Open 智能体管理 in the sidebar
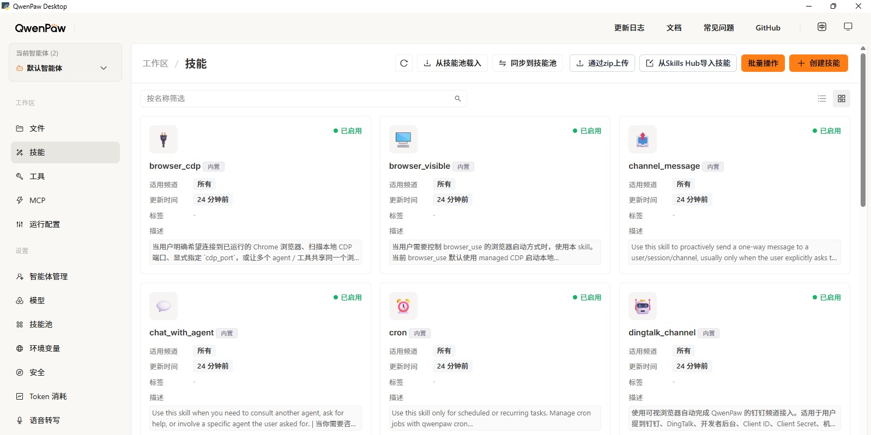The width and height of the screenshot is (871, 435). pyautogui.click(x=65, y=277)
